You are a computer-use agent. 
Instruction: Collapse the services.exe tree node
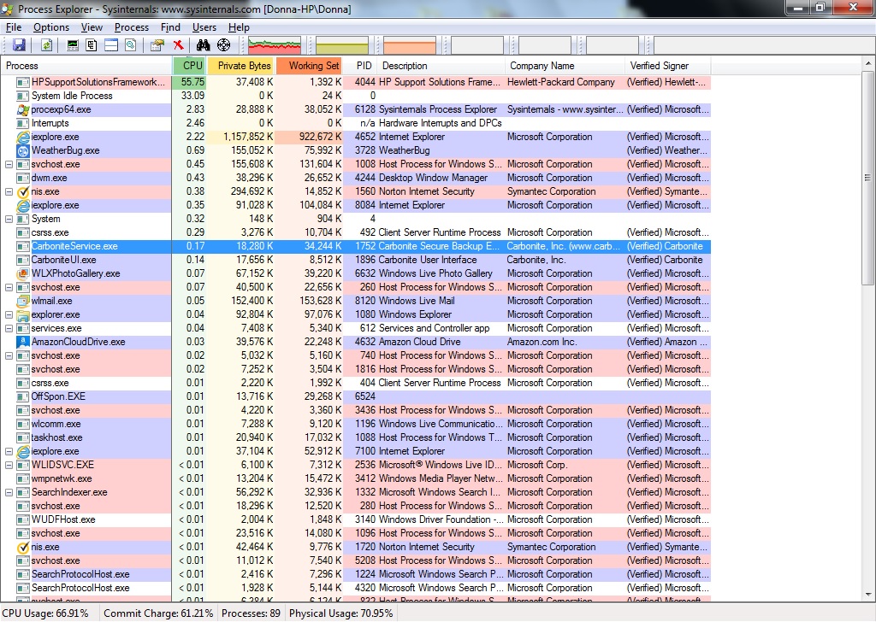point(9,329)
